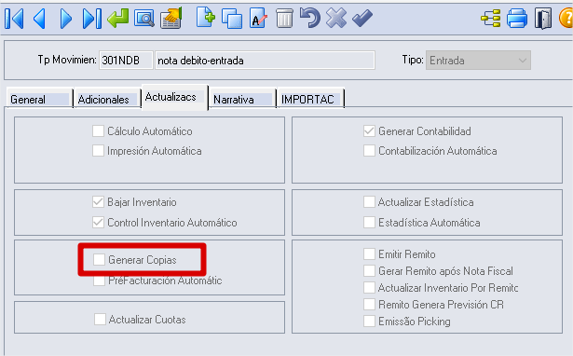Image resolution: width=573 pixels, height=356 pixels.
Task: Check Actualizar Estadística
Action: click(369, 201)
